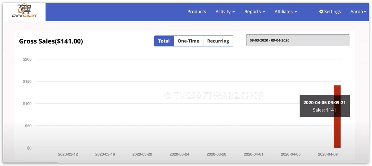372x166 pixels.
Task: Click the 2020-03-20 x-axis date label
Action: pyautogui.click(x=142, y=154)
